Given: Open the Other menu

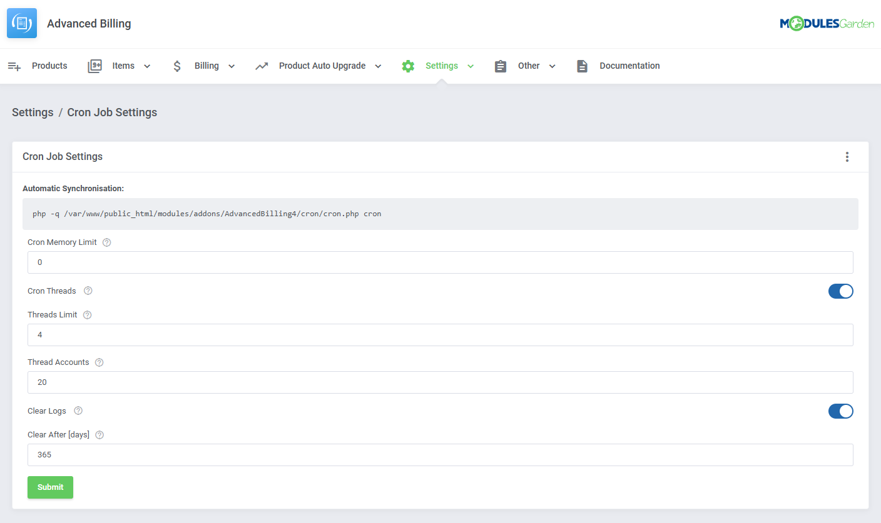Looking at the screenshot, I should tap(529, 66).
